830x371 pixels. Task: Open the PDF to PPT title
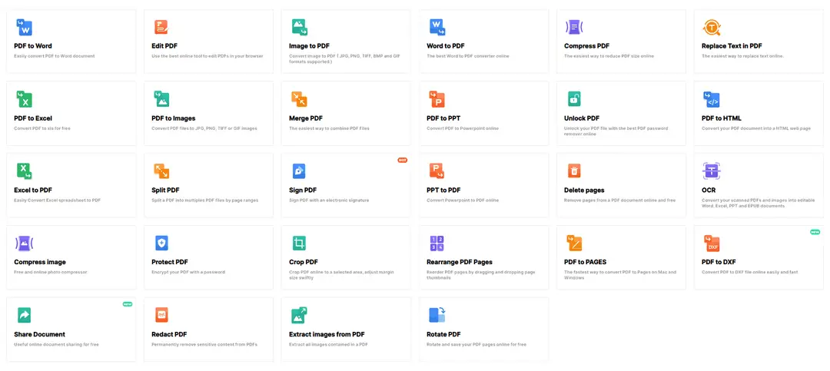click(443, 118)
